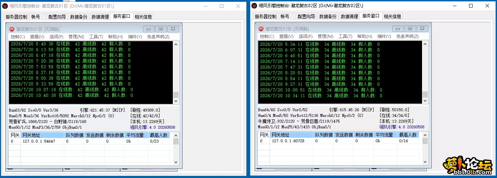The image size is (497, 178).
Task: Open 查看(V) menu in the 01区 window
Action: coord(37,37)
